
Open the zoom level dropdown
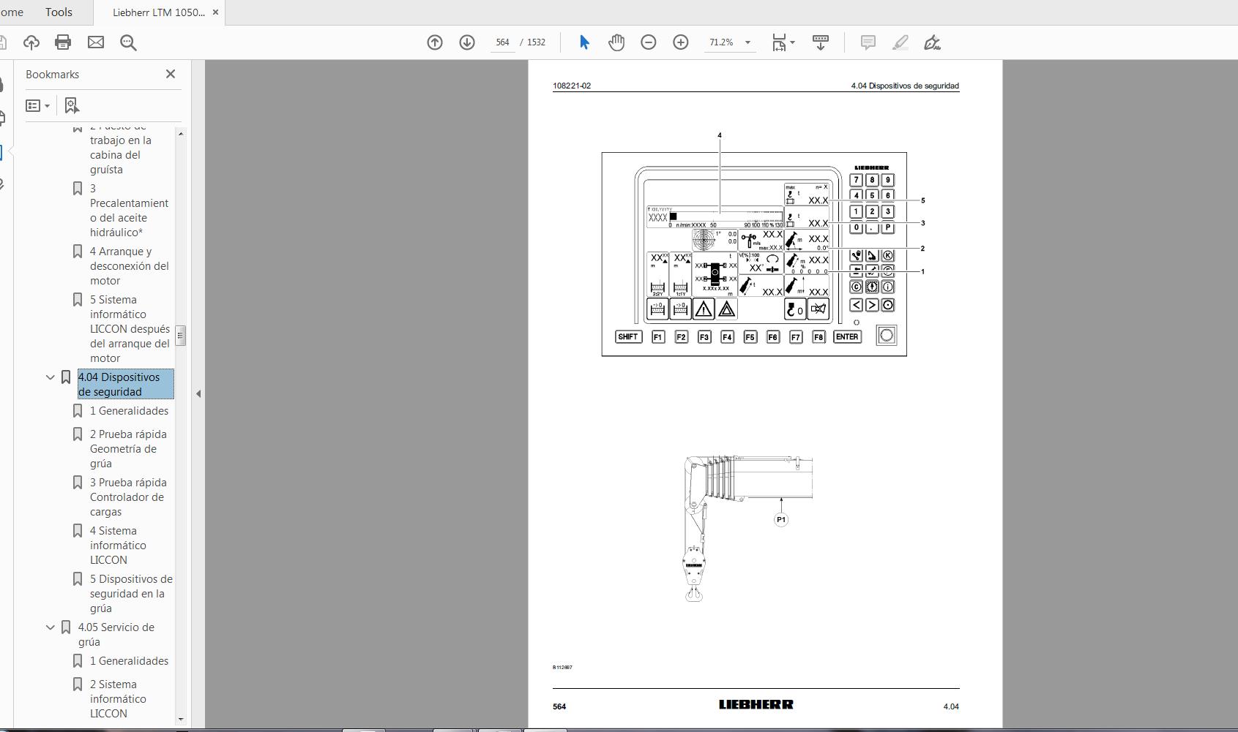(747, 42)
